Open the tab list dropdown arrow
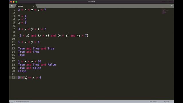Image resolution: width=183 pixels, height=103 pixels. point(172,6)
